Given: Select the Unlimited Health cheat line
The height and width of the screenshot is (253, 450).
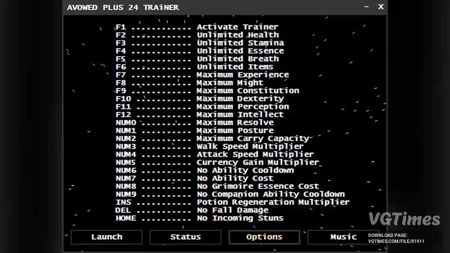Looking at the screenshot, I should [x=238, y=35].
